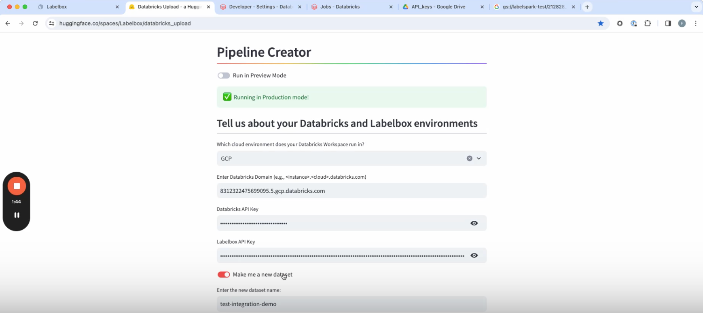Click the Pipeline Creator heading
The image size is (703, 313).
(264, 52)
